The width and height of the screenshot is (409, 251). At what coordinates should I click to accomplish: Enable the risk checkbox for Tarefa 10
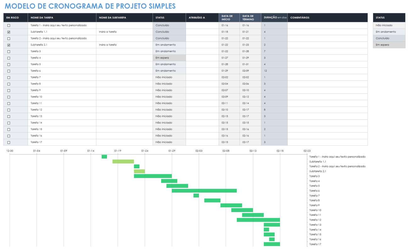point(8,97)
